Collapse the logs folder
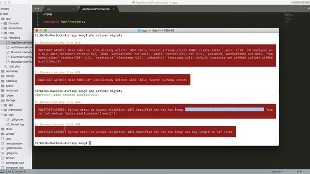Image resolution: width=310 pixels, height=174 pixels. [2, 115]
